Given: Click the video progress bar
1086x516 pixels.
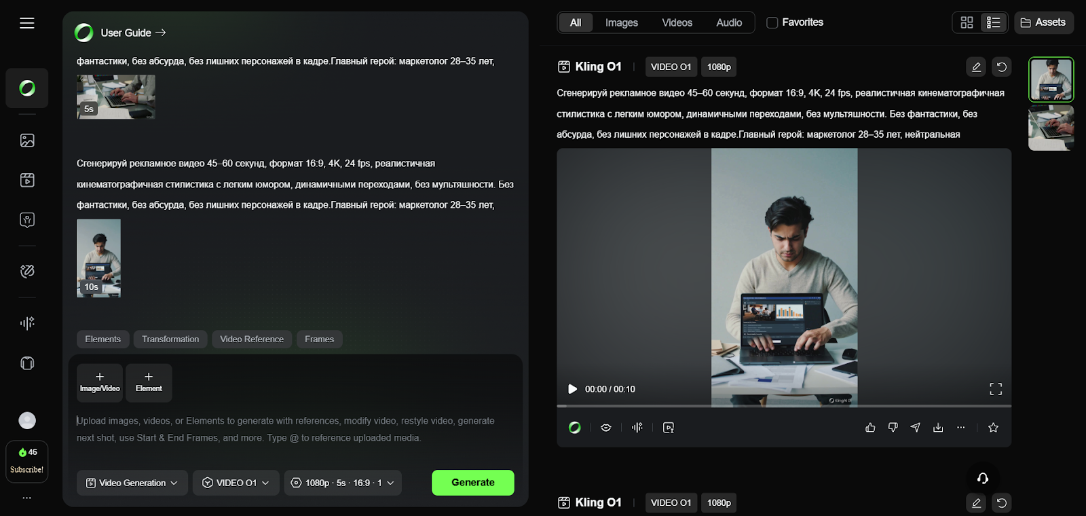Looking at the screenshot, I should [784, 406].
